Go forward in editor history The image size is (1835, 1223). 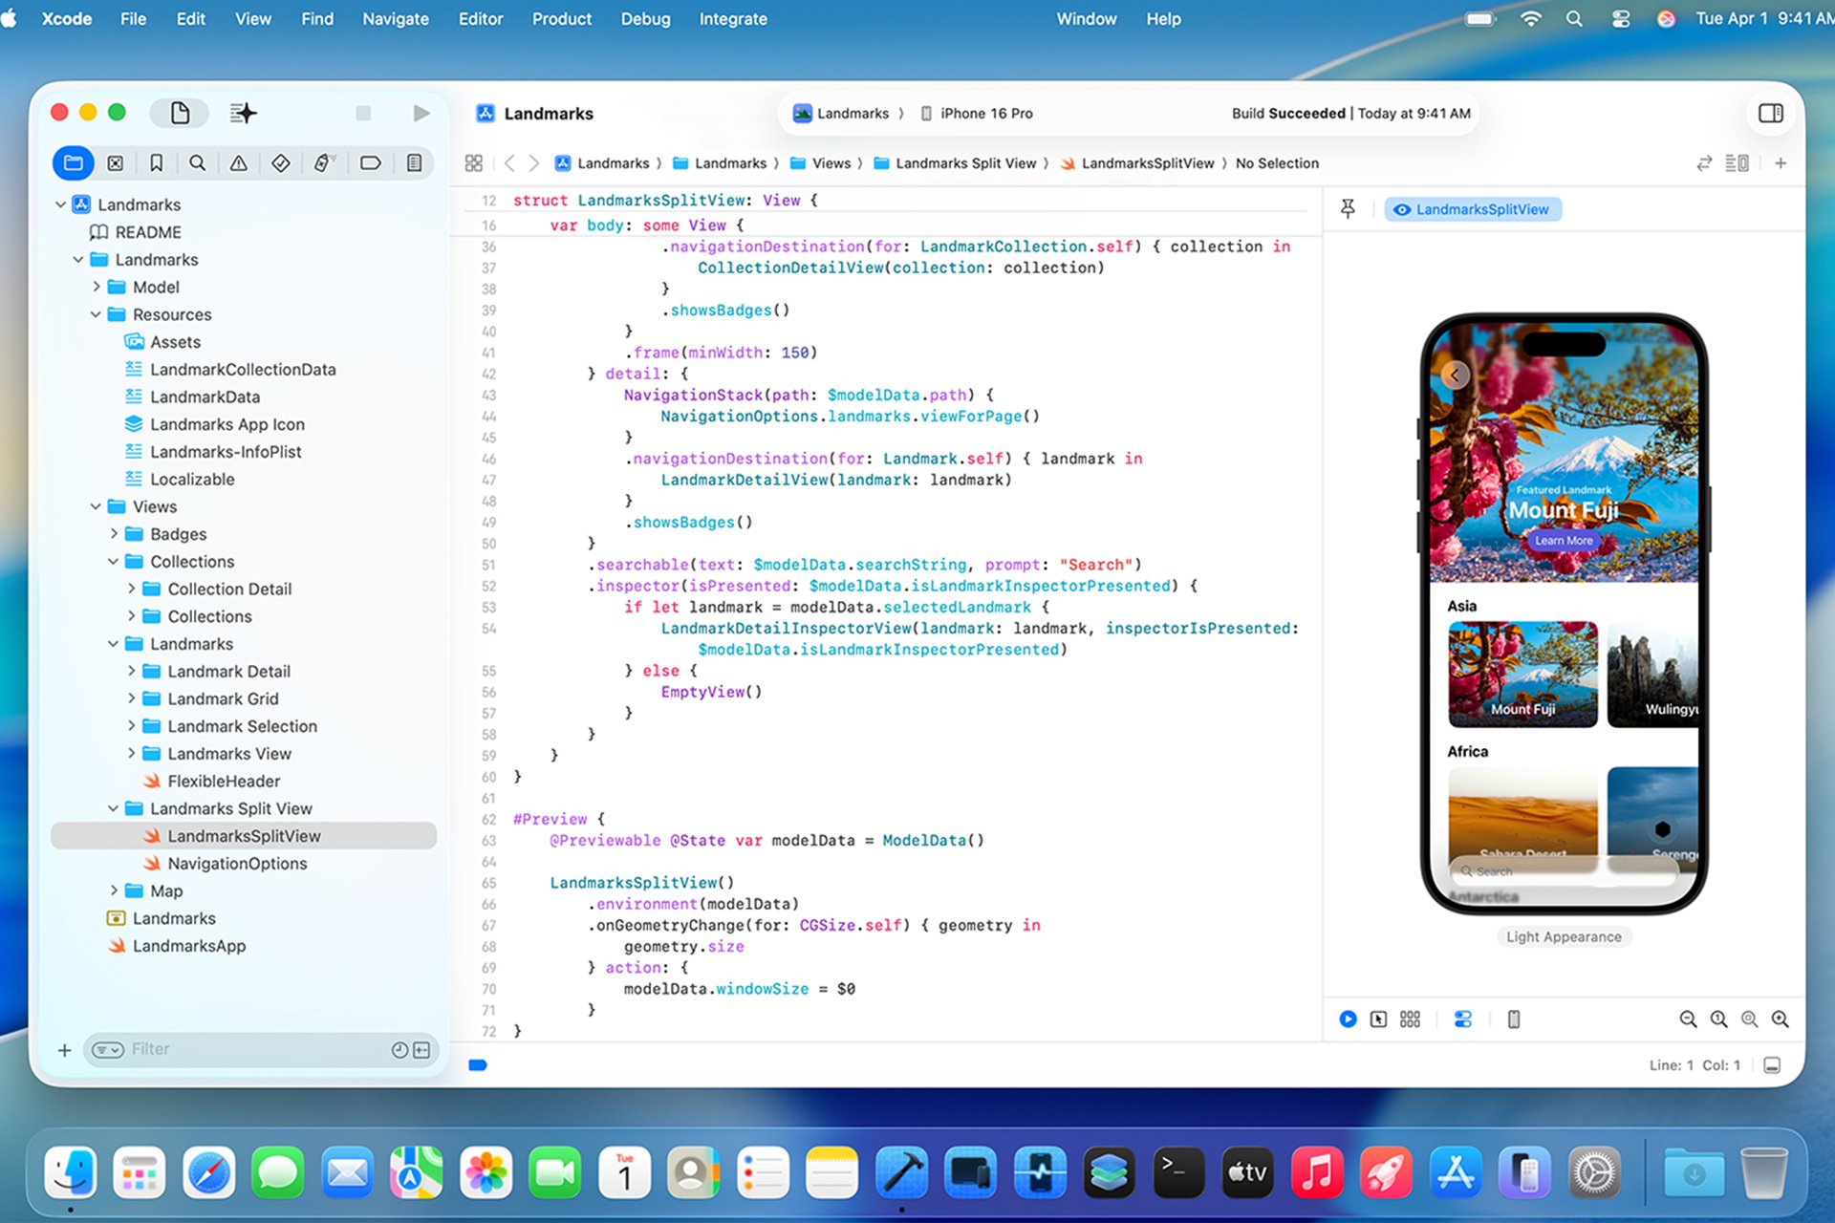click(x=534, y=163)
